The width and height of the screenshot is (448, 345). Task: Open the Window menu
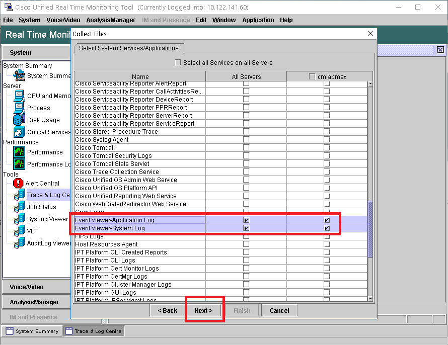pyautogui.click(x=223, y=20)
